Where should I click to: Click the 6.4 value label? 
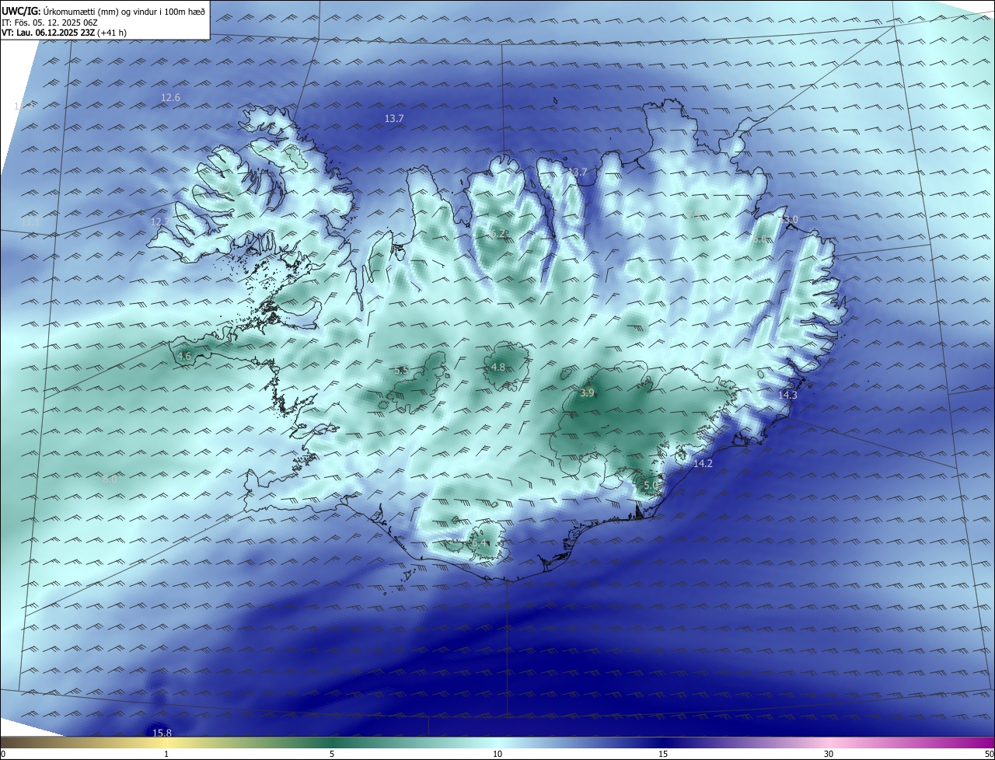pyautogui.click(x=480, y=542)
